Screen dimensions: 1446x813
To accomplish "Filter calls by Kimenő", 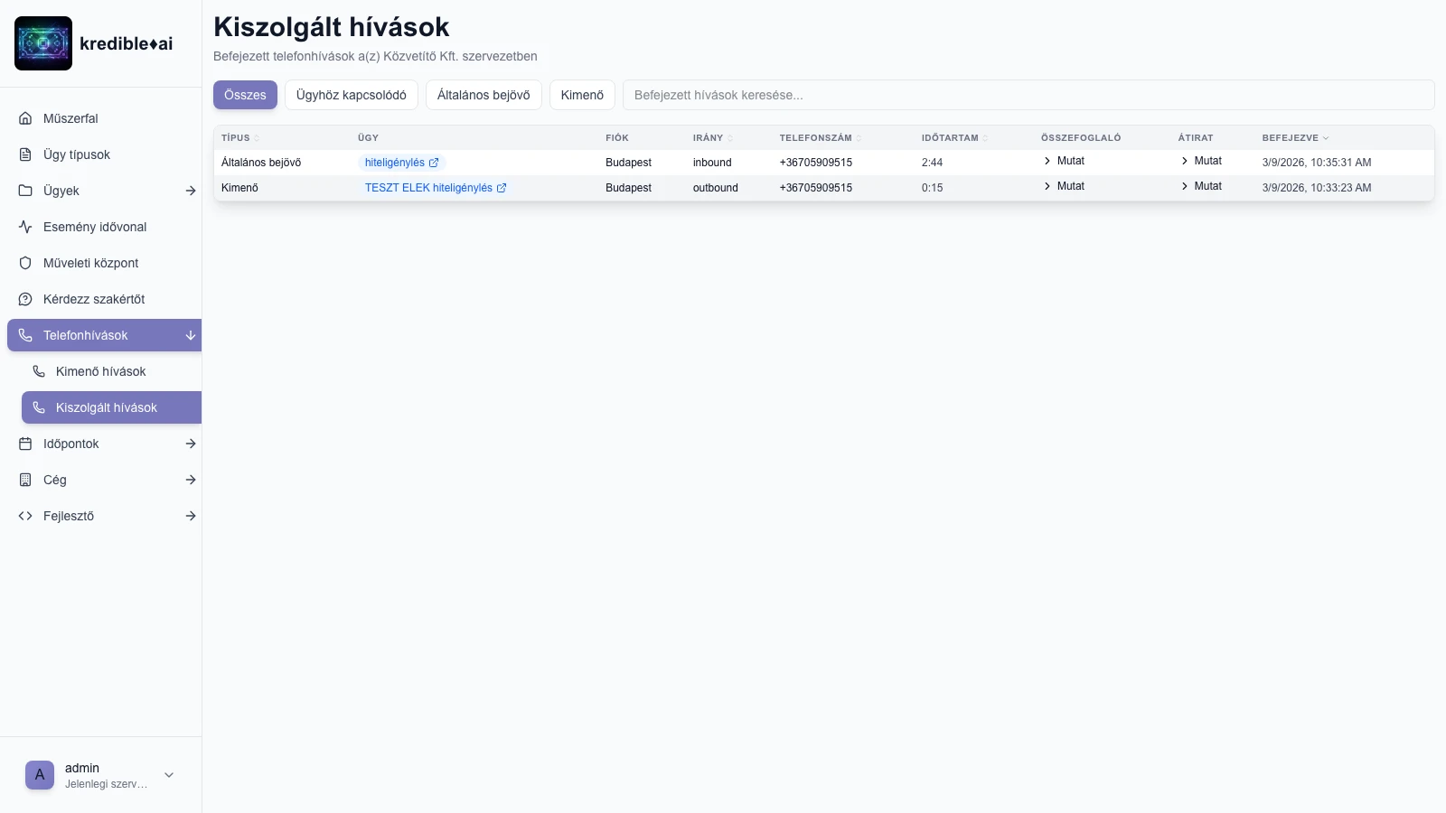I will point(582,95).
